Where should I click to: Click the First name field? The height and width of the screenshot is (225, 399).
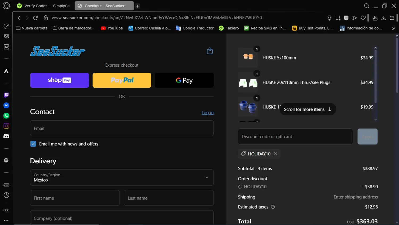pos(75,198)
